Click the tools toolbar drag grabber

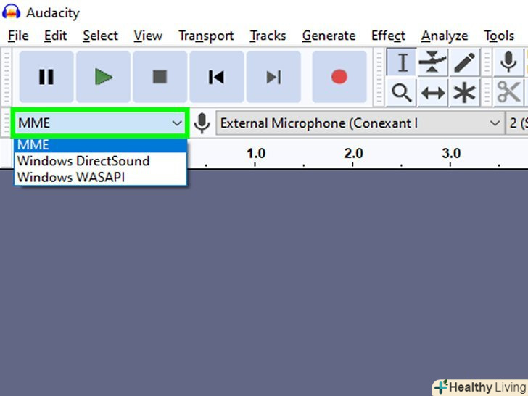coord(379,78)
